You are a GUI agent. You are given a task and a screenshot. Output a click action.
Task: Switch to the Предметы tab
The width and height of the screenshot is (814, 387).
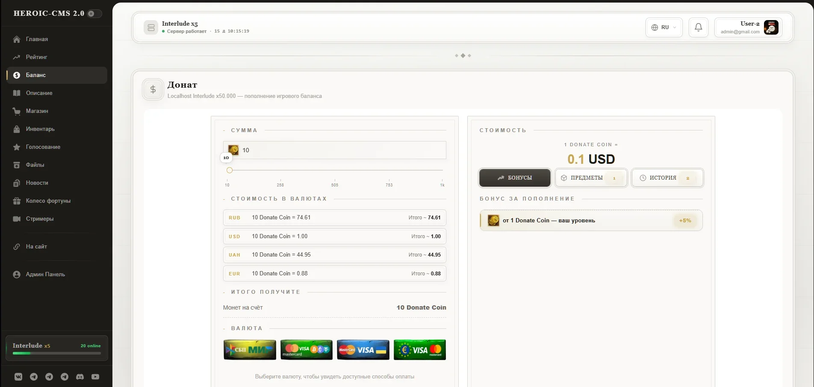[591, 178]
